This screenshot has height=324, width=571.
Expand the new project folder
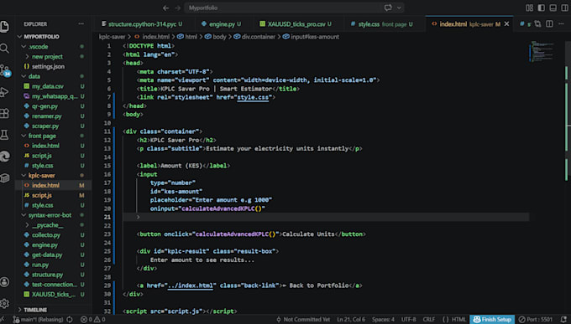[28, 56]
